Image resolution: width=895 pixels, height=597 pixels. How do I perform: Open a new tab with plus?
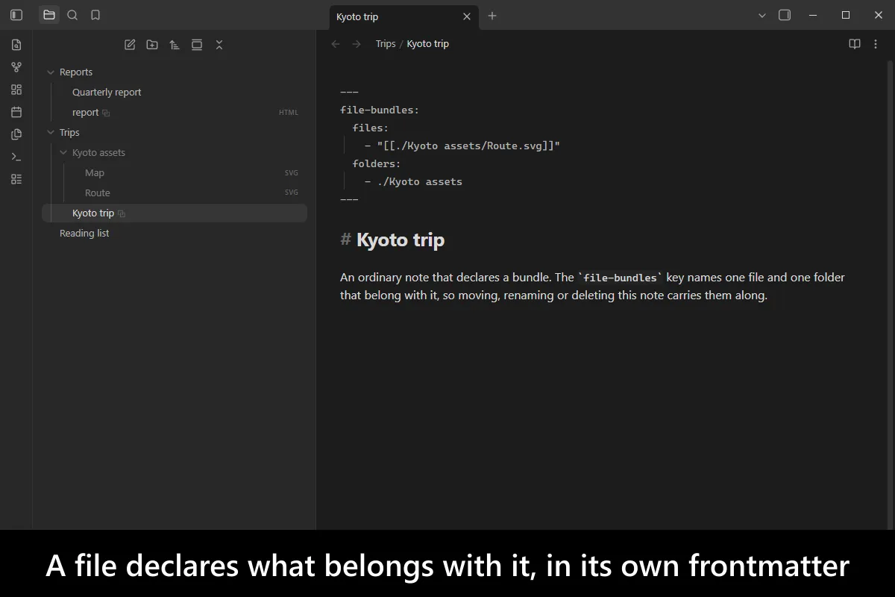[x=492, y=16]
